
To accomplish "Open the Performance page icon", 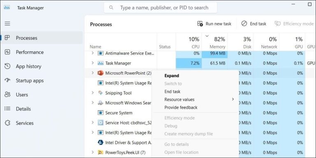I will pos(7,52).
